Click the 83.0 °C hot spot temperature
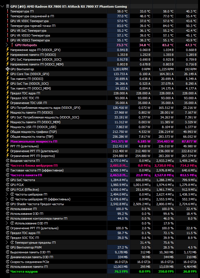The image size is (200, 278). coord(122,26)
